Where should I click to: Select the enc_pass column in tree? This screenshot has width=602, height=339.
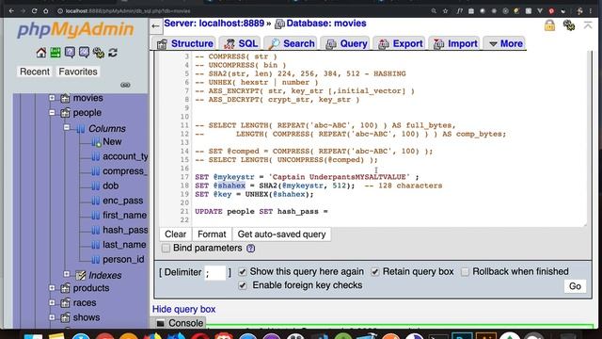click(122, 201)
